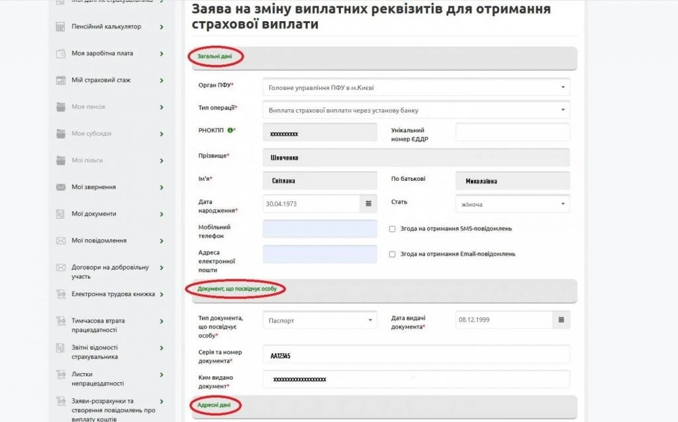Open the Стать dropdown

pyautogui.click(x=512, y=204)
